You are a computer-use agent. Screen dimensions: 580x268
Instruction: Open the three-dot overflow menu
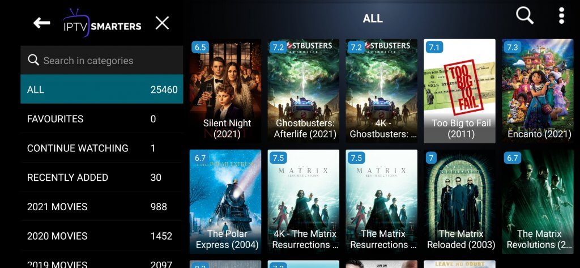tap(561, 16)
